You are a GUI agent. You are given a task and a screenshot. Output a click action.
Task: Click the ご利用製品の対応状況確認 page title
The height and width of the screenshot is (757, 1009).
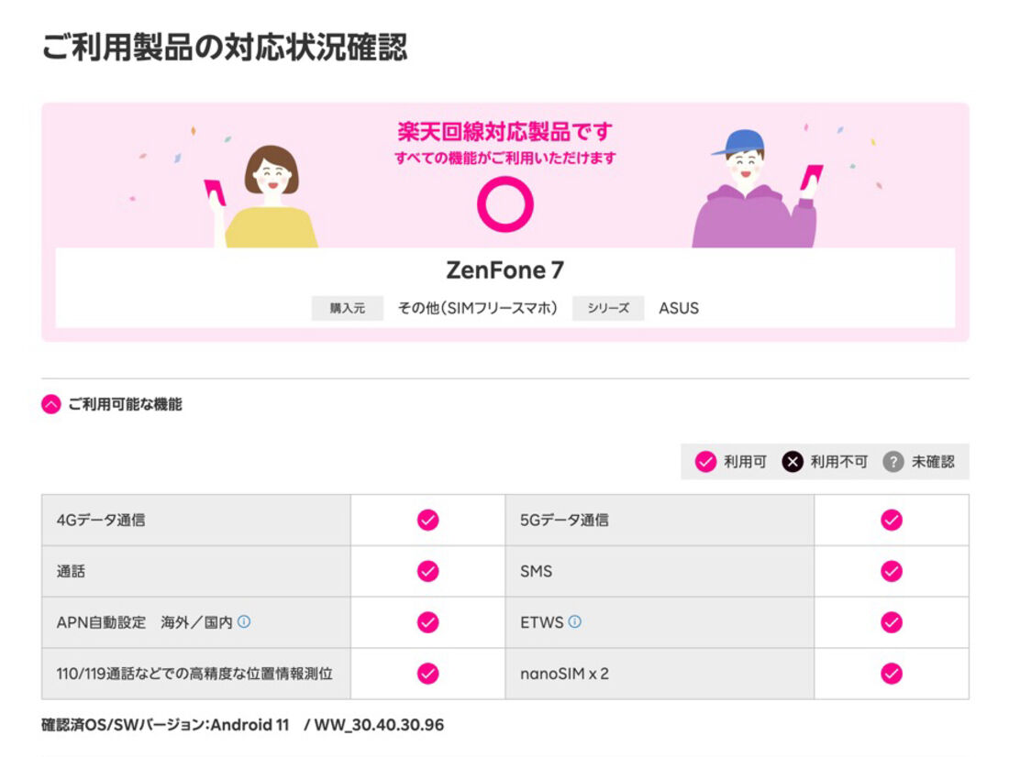coord(224,48)
